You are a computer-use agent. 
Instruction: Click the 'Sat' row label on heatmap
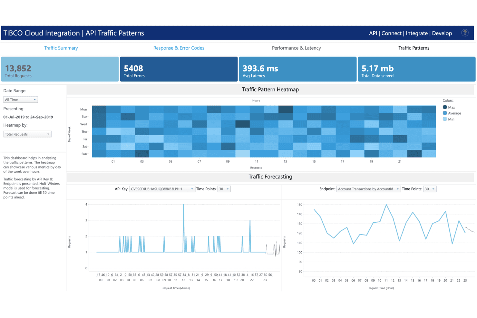click(84, 147)
